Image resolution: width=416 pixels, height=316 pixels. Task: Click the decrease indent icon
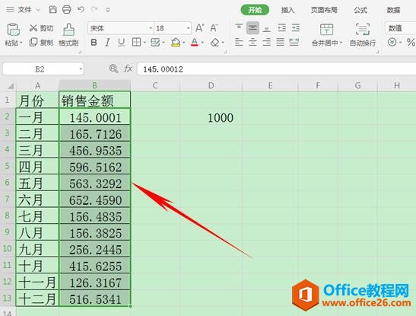[x=281, y=27]
